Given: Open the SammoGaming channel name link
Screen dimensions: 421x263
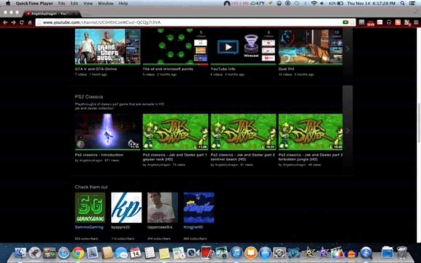Looking at the screenshot, I should coord(89,227).
